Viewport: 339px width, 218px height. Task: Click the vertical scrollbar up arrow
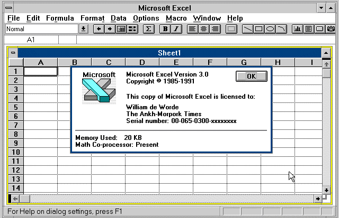tap(326, 64)
